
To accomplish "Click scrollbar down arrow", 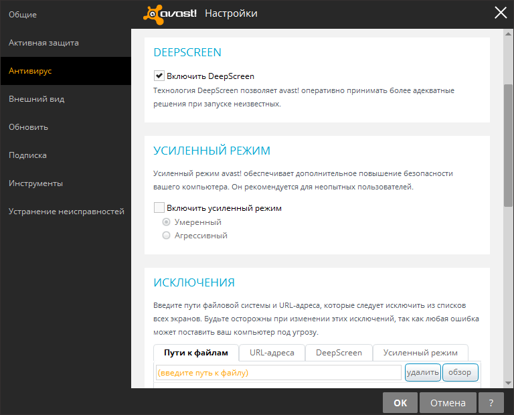I will [x=508, y=383].
